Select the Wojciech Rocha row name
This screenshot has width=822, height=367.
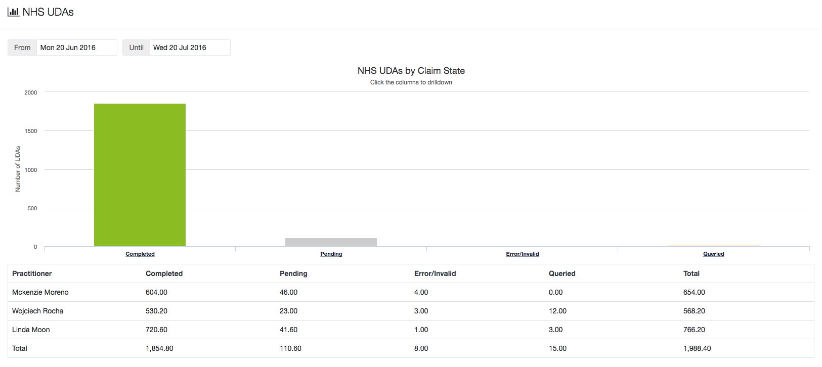(38, 311)
